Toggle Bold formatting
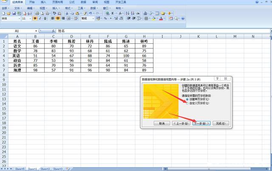This screenshot has height=171, width=272. point(35,18)
